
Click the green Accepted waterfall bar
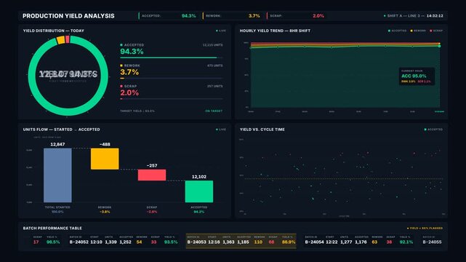point(198,191)
